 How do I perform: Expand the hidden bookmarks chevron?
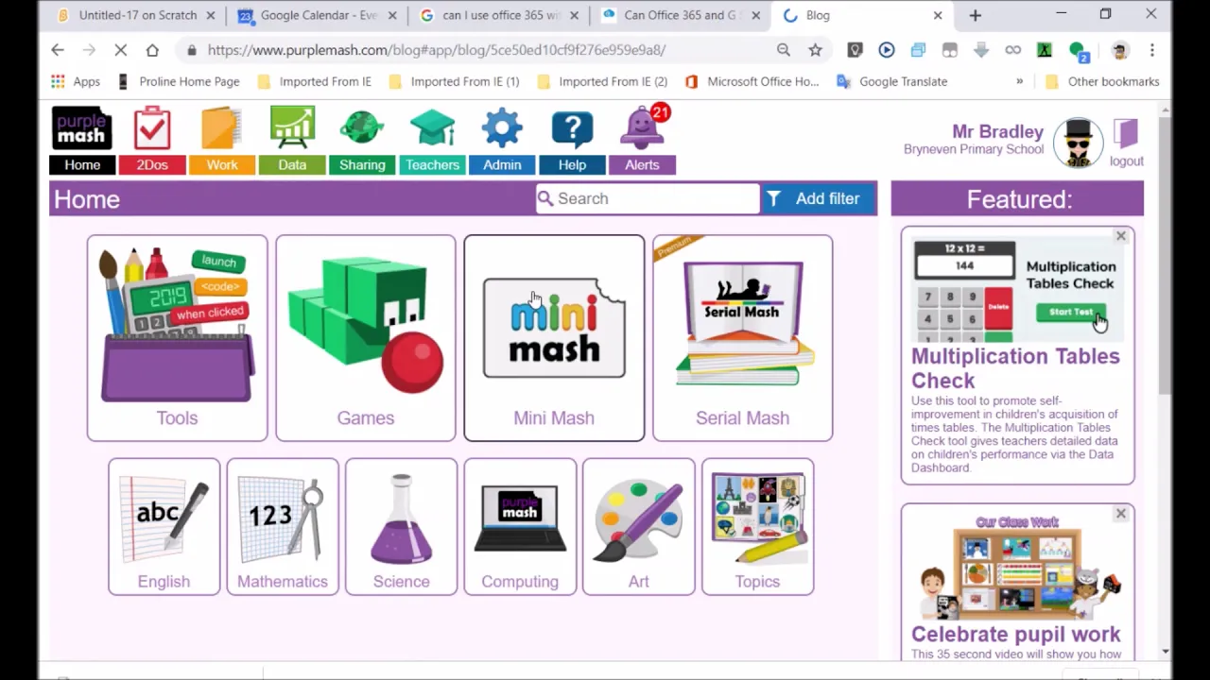(1019, 81)
